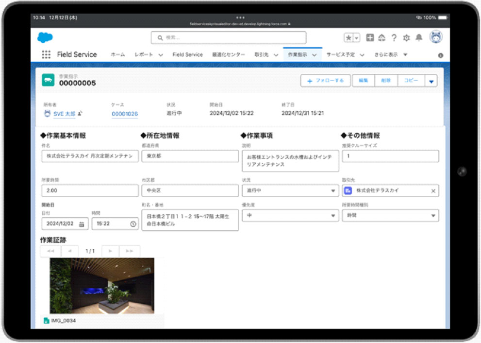This screenshot has height=343, width=481.
Task: Open the App Launcher grid icon
Action: (46, 55)
